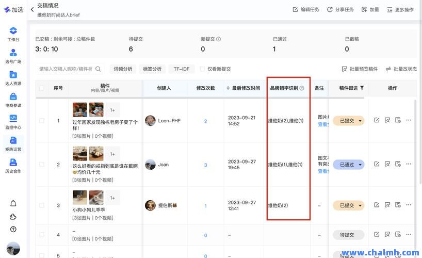Image resolution: width=422 pixels, height=258 pixels.
Task: Check the checkbox for row 3
Action: pos(42,205)
